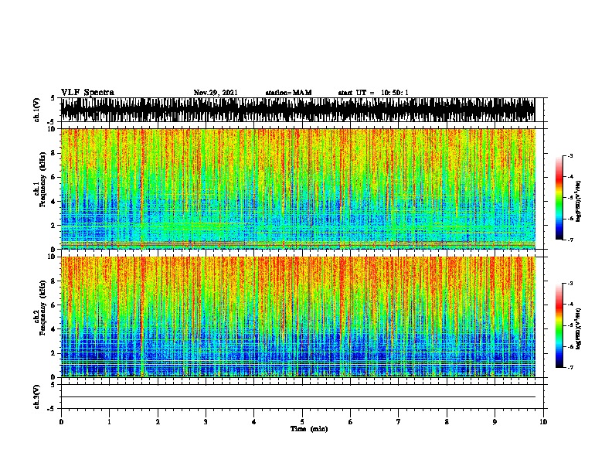Click the ch.2 color bar "log(PSD)" label
This screenshot has height=473, width=612.
pyautogui.click(x=578, y=329)
